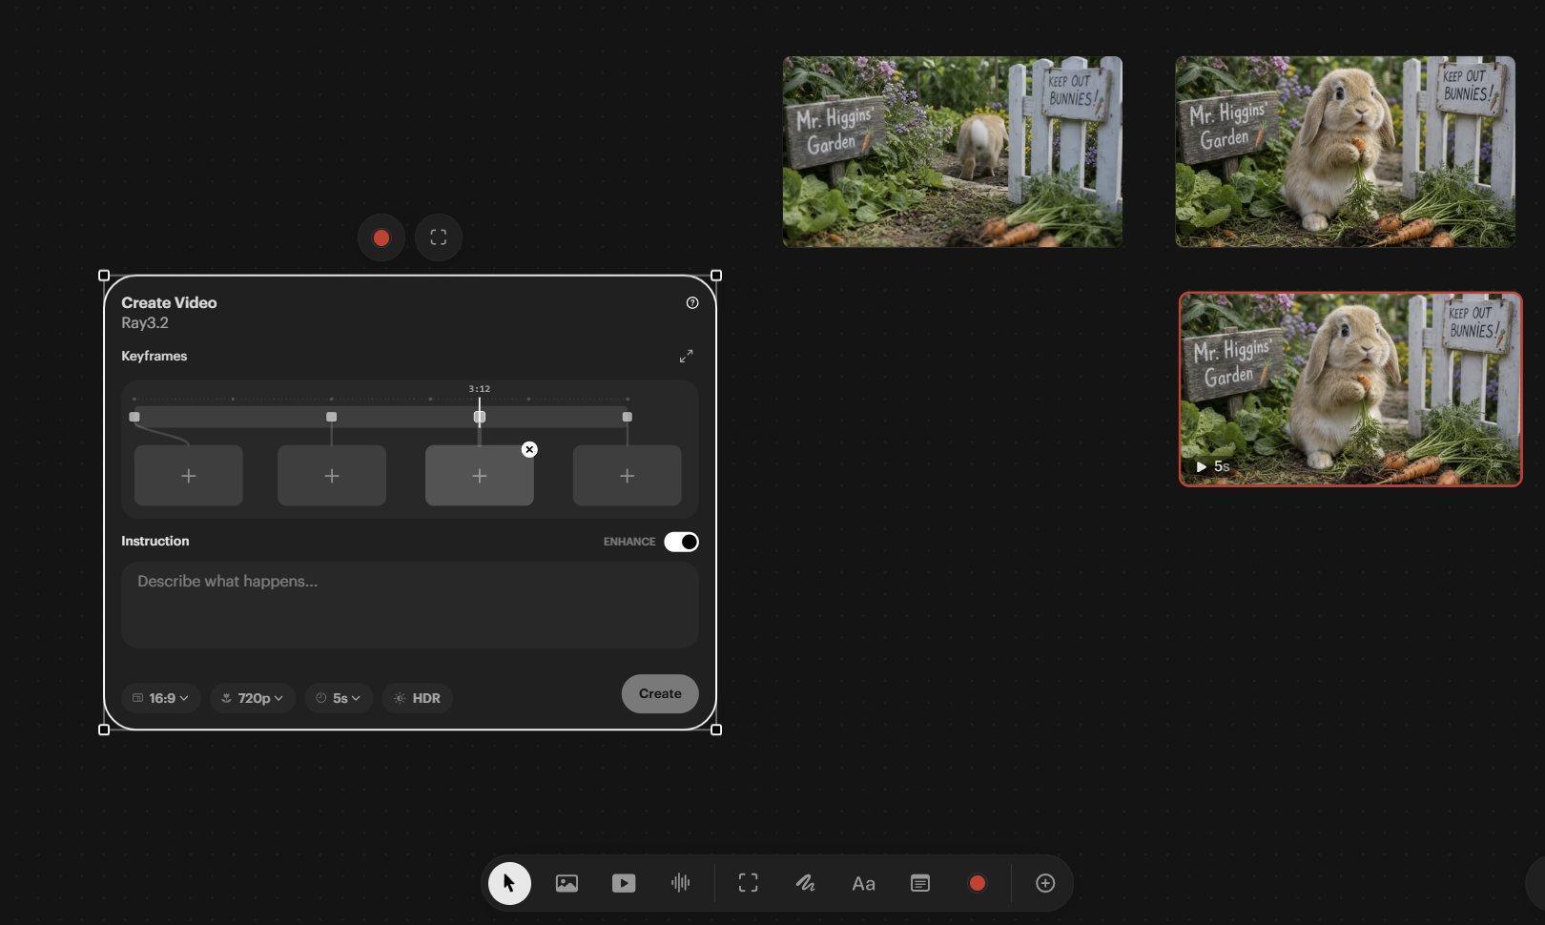Open the plus add menu in bottom toolbar
Screen dimensions: 1545x925
click(1045, 883)
